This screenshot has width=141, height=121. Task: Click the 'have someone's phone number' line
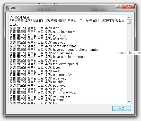pyautogui.click(x=55, y=49)
